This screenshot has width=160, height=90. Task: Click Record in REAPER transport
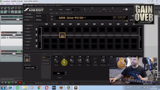click(x=20, y=83)
